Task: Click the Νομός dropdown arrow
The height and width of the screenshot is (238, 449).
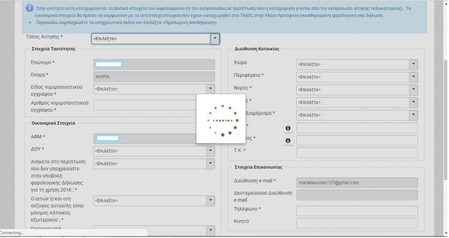Action: [x=413, y=90]
